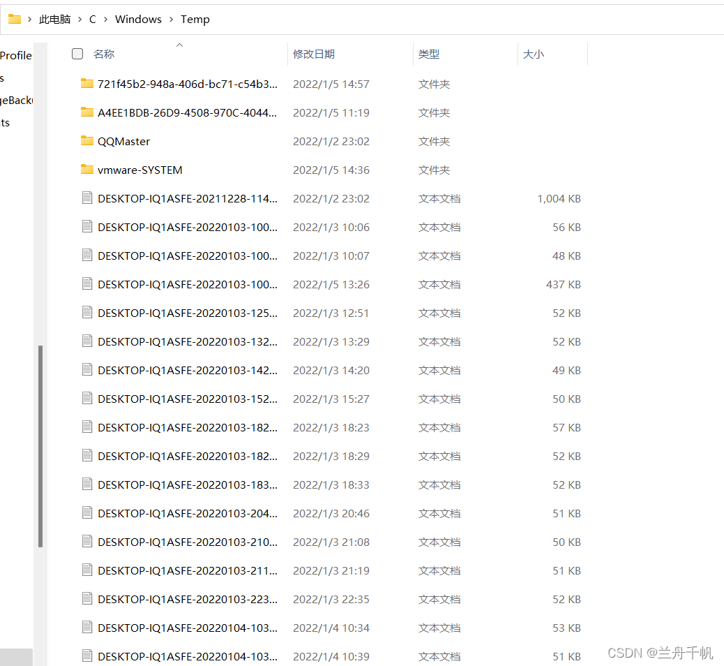The image size is (724, 666).
Task: Select file DESKTOP-IQ1ASFE-20220103-152...
Action: tap(188, 399)
